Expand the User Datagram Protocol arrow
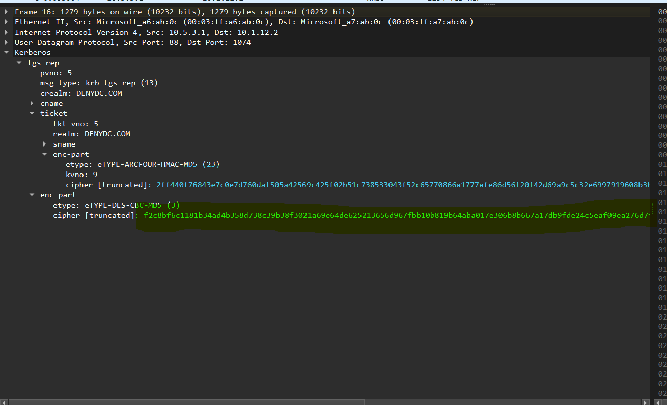The width and height of the screenshot is (667, 405). pos(6,42)
